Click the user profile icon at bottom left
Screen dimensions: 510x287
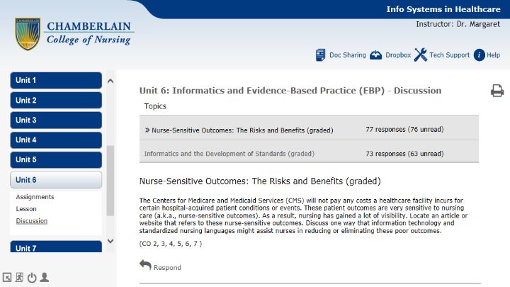[44, 277]
